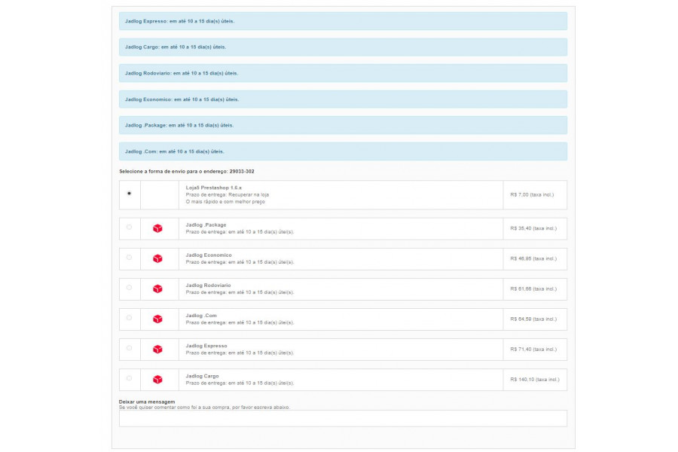Click the Jadlog .Com blue info banner
This screenshot has width=678, height=452.
[x=343, y=151]
